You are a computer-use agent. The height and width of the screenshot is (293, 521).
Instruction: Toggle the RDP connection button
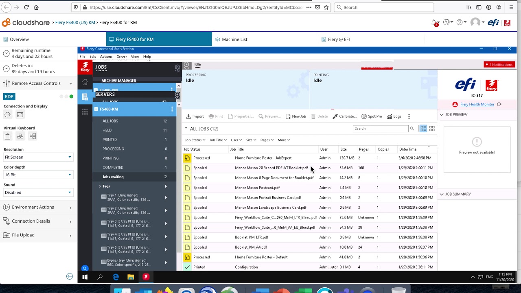click(9, 96)
